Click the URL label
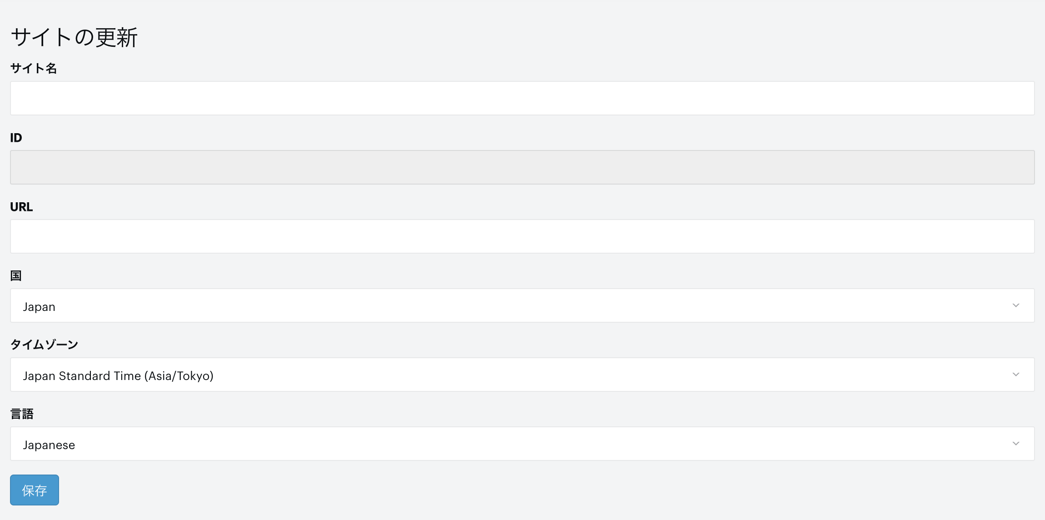This screenshot has height=520, width=1045. click(21, 207)
